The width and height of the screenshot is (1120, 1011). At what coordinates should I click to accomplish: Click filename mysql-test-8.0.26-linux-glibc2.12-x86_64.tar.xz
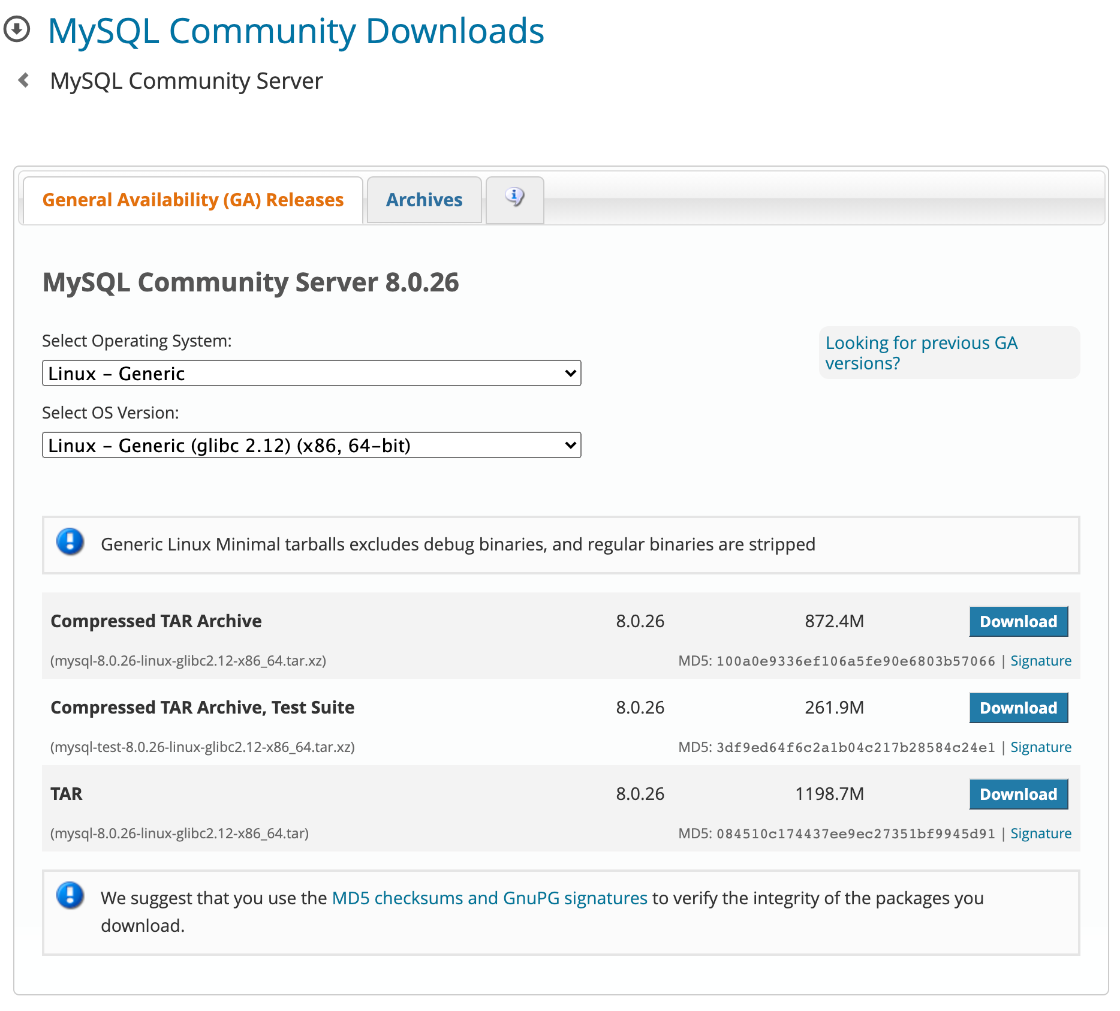[x=203, y=747]
